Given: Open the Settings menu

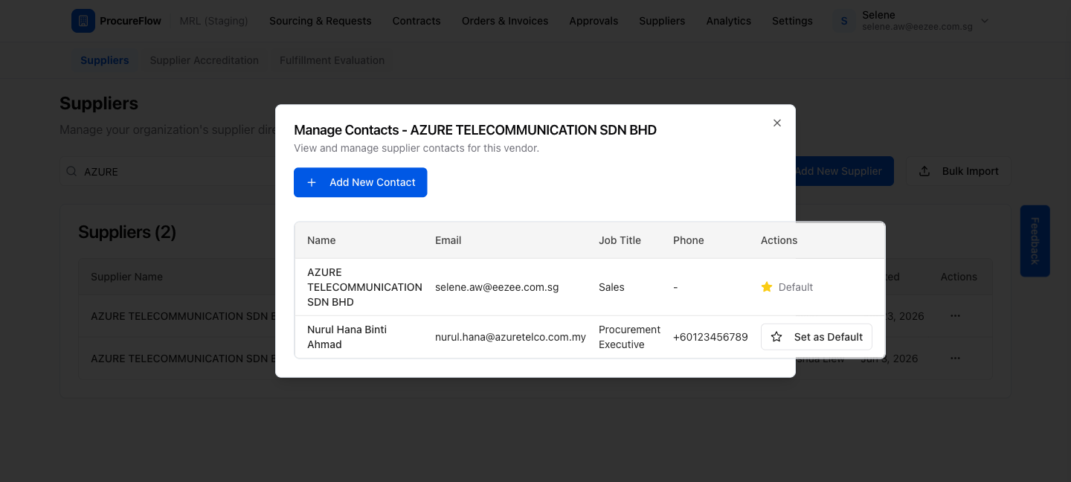Looking at the screenshot, I should tap(792, 21).
